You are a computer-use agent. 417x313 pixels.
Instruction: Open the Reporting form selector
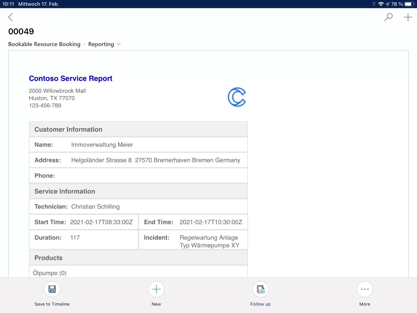(101, 44)
